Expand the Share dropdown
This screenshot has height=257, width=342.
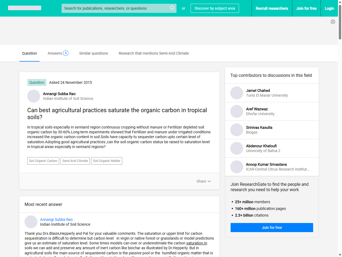point(203,181)
